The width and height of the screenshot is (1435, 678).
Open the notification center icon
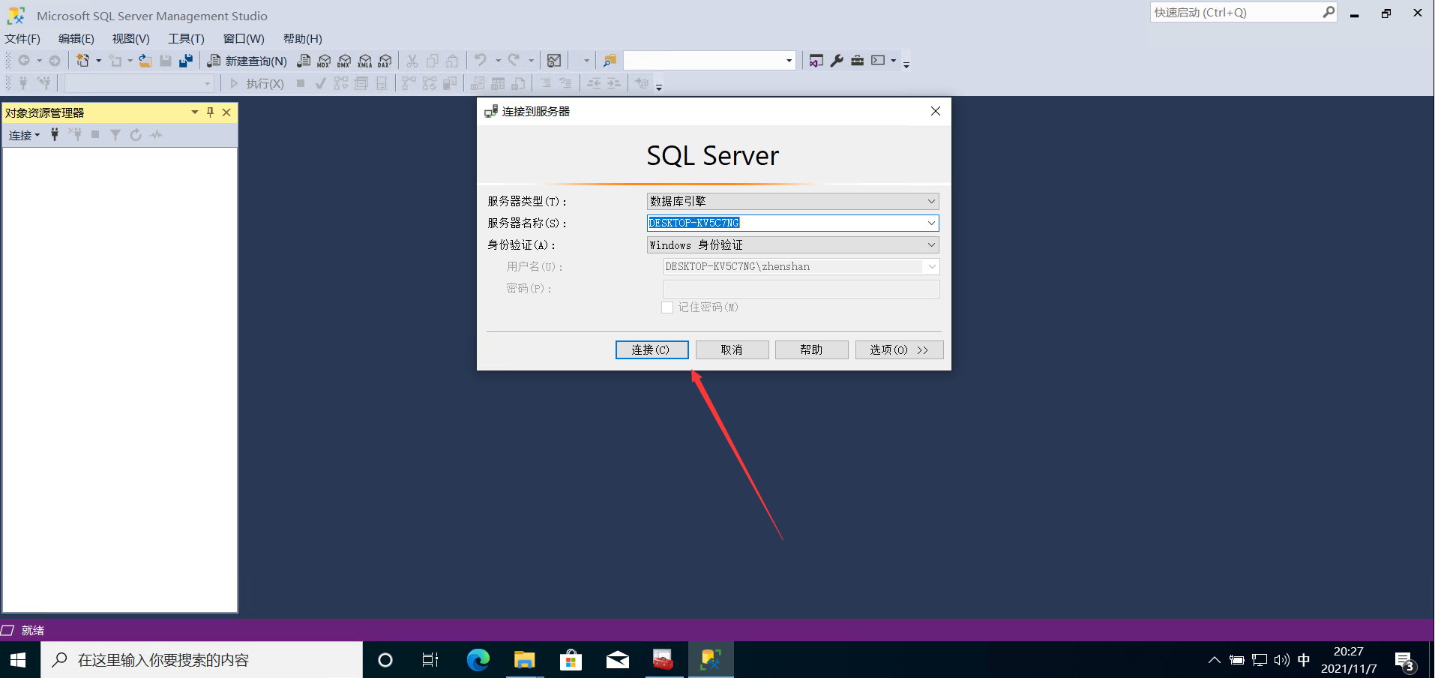pyautogui.click(x=1405, y=661)
